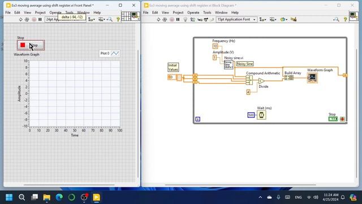The width and height of the screenshot is (362, 204).
Task: Open Window menu in Block Diagram window
Action: pos(221,12)
